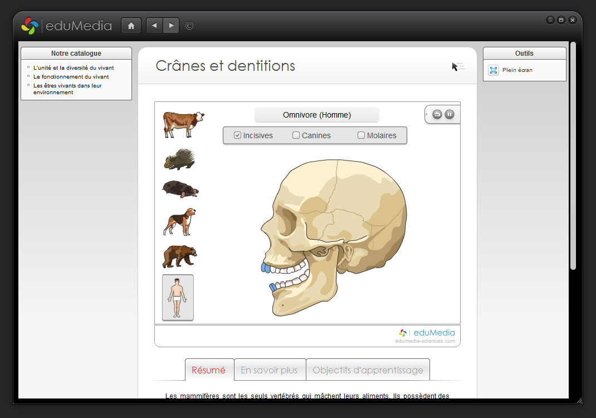Select the mole animal icon
The width and height of the screenshot is (596, 418).
[180, 189]
